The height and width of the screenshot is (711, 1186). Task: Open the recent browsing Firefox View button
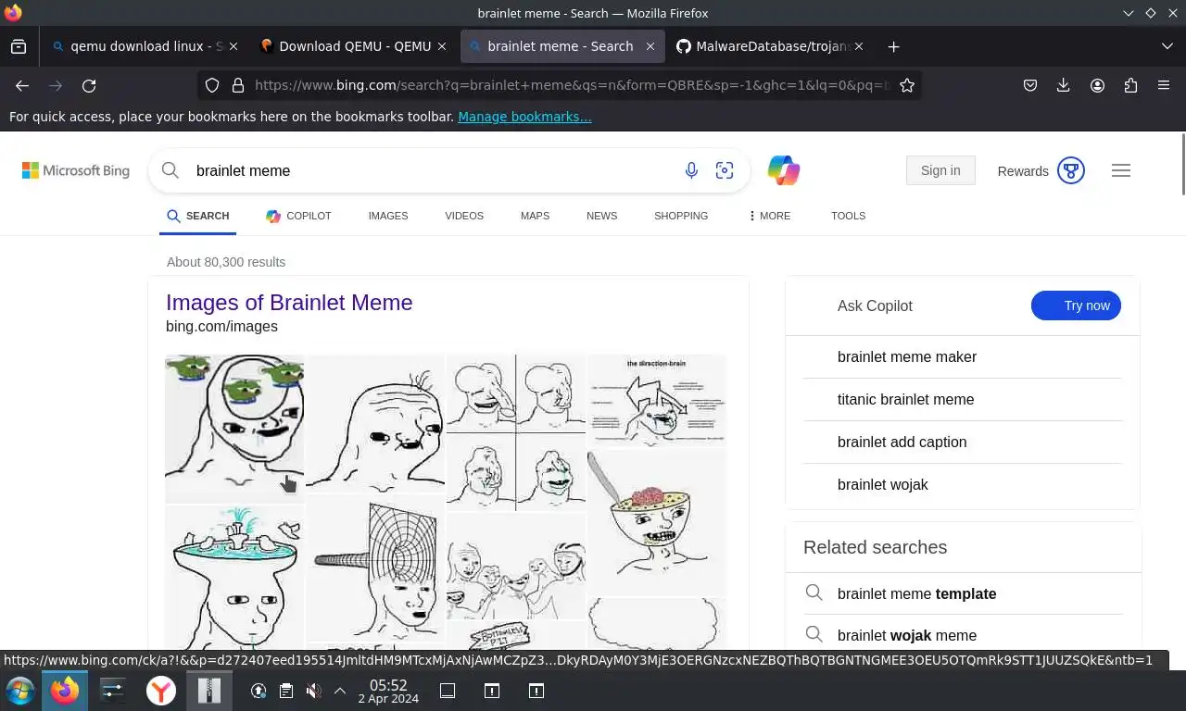coord(19,46)
